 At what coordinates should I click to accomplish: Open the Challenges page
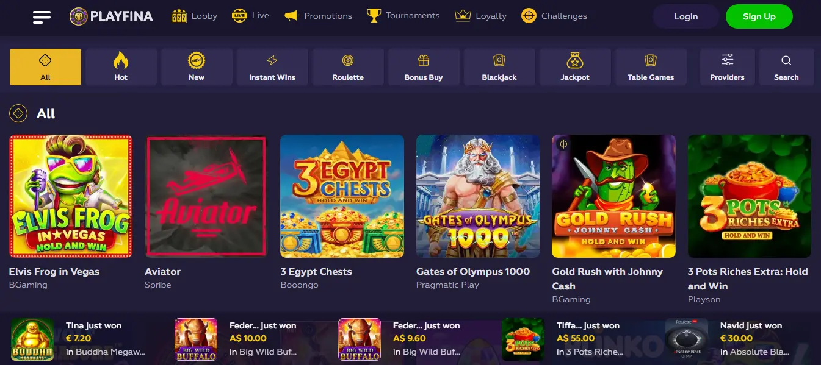(x=554, y=16)
